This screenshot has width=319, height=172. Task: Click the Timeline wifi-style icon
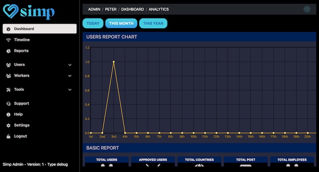point(9,40)
